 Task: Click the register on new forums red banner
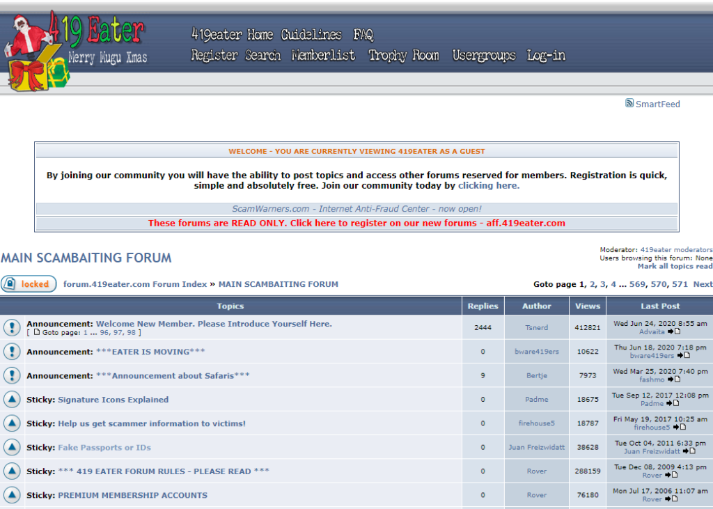356,224
